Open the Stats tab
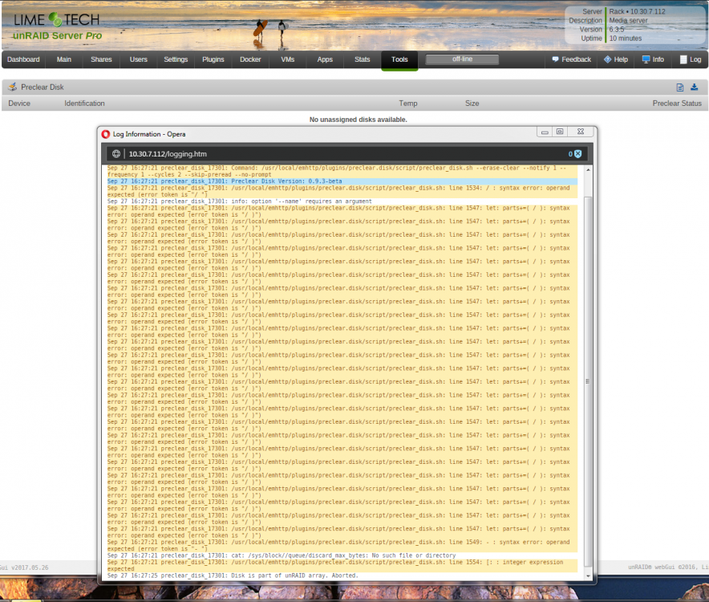Image resolution: width=709 pixels, height=602 pixels. 363,59
